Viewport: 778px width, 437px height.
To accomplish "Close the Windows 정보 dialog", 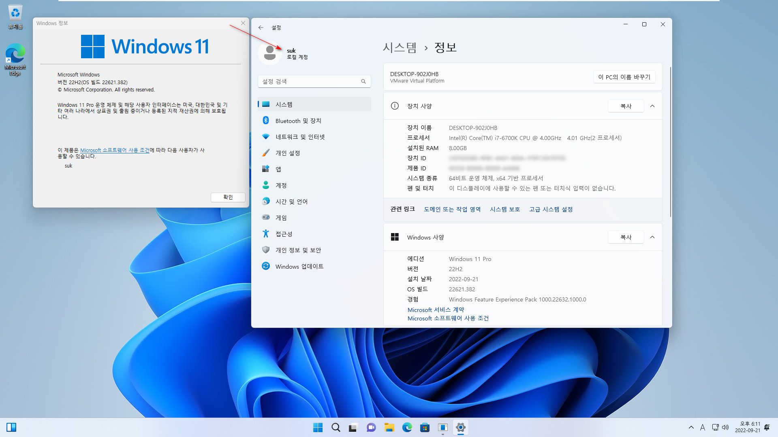I will [x=243, y=23].
